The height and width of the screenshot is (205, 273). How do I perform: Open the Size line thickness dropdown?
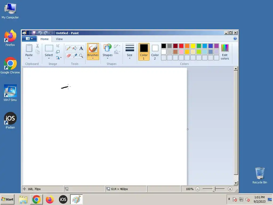(130, 52)
